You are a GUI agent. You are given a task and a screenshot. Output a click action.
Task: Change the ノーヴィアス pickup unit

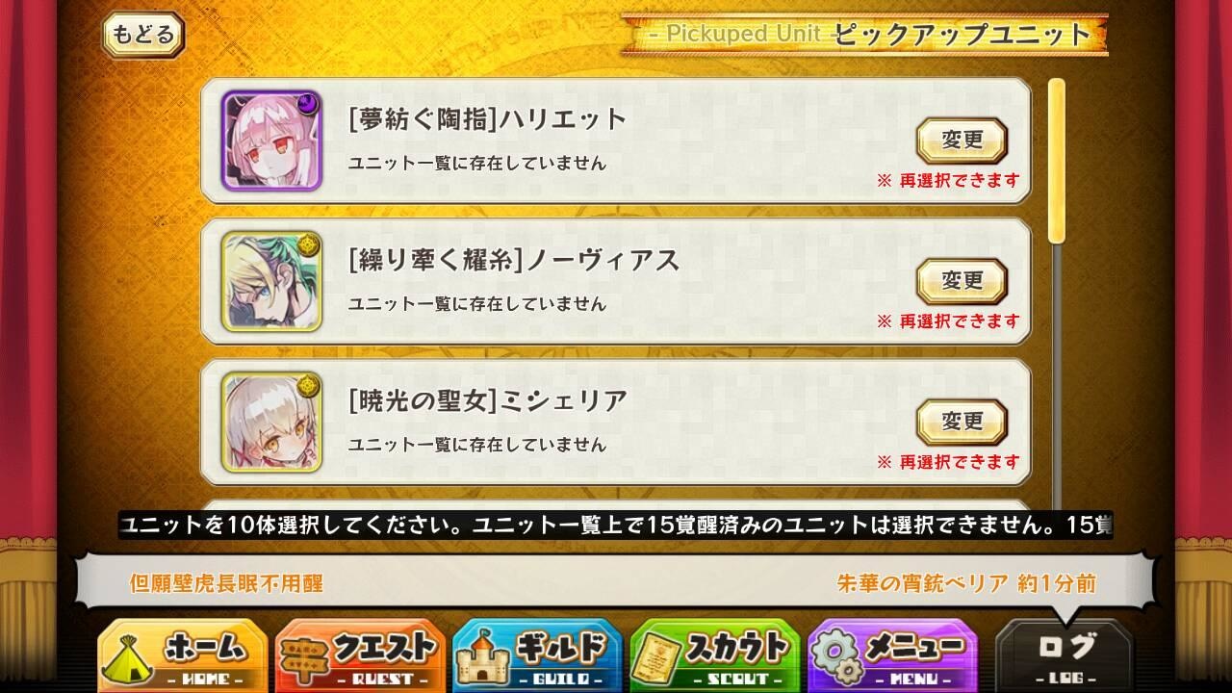pos(962,281)
